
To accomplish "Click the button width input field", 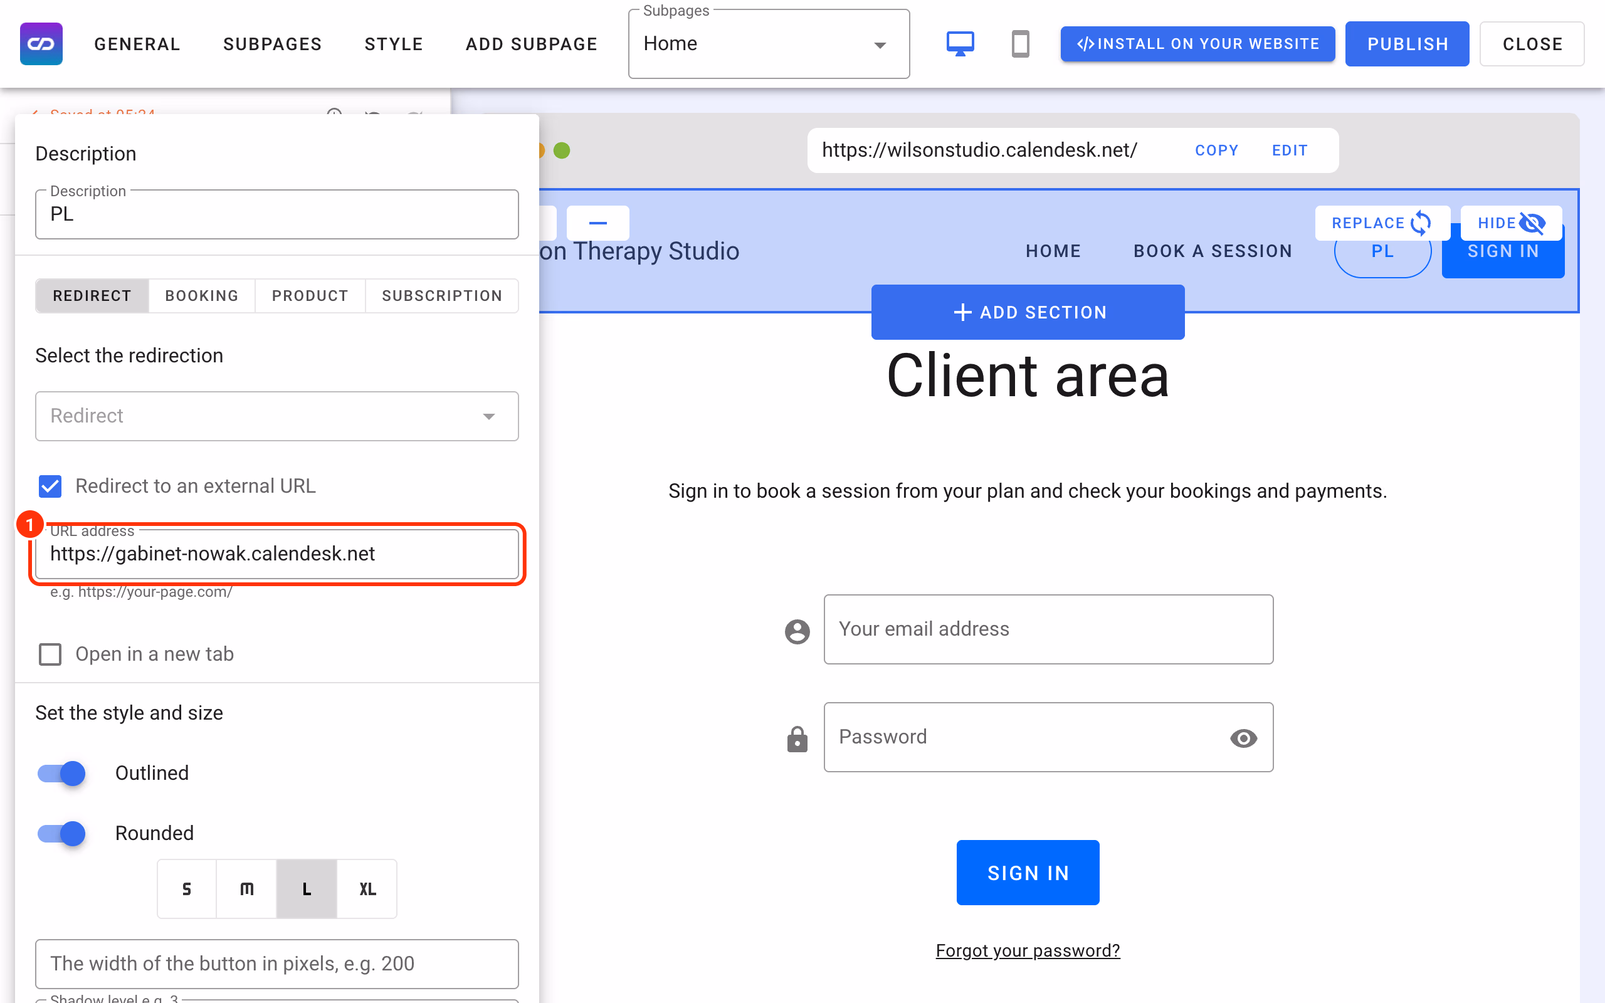I will (276, 964).
